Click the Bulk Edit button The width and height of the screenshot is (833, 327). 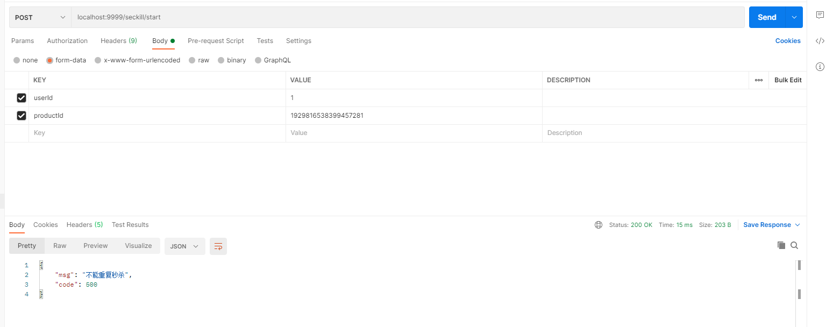pyautogui.click(x=788, y=80)
